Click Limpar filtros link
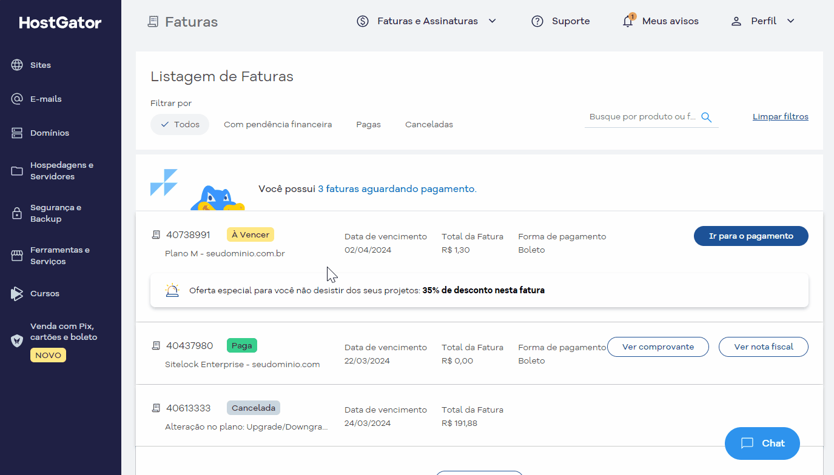Viewport: 834px width, 475px height. tap(781, 116)
